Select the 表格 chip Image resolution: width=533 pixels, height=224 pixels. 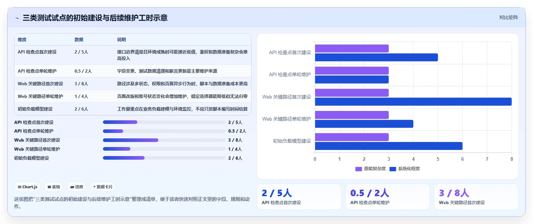54,187
